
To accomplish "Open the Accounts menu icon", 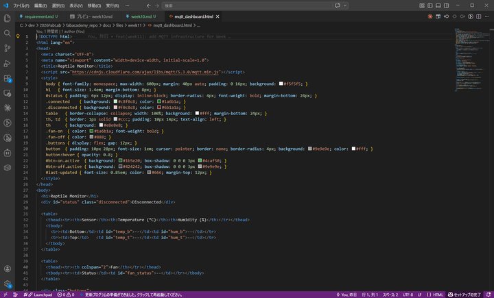I will [x=8, y=269].
